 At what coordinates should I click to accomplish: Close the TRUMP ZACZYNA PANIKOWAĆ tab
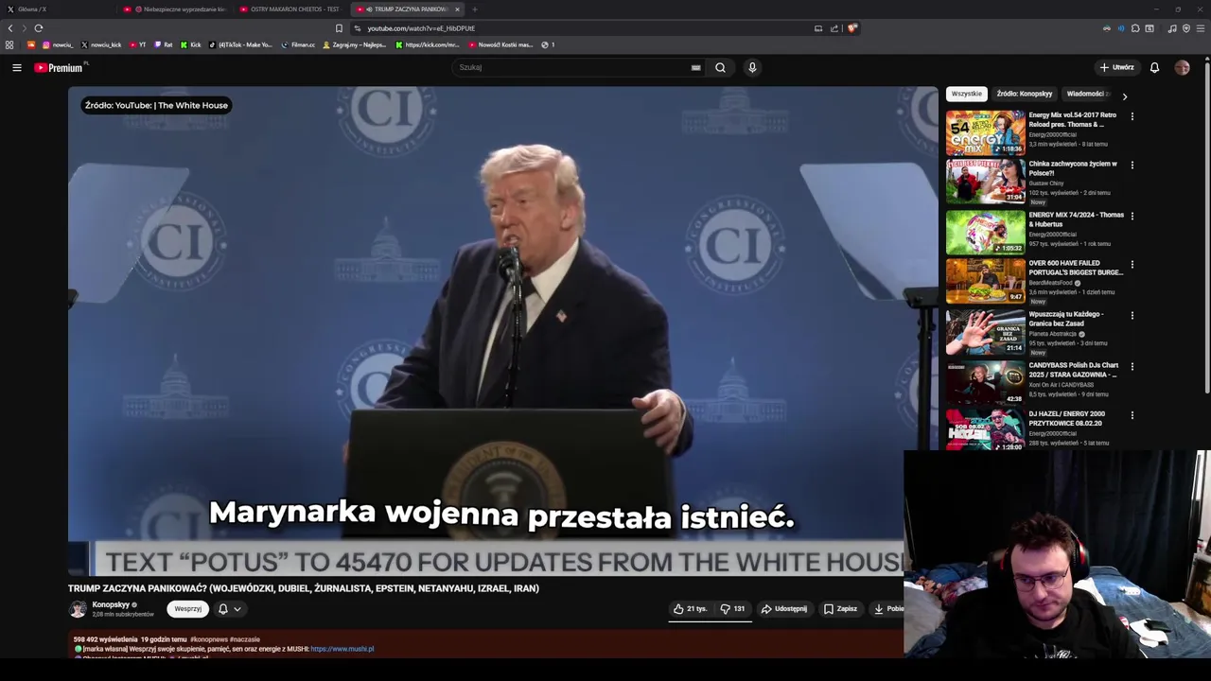pyautogui.click(x=457, y=9)
